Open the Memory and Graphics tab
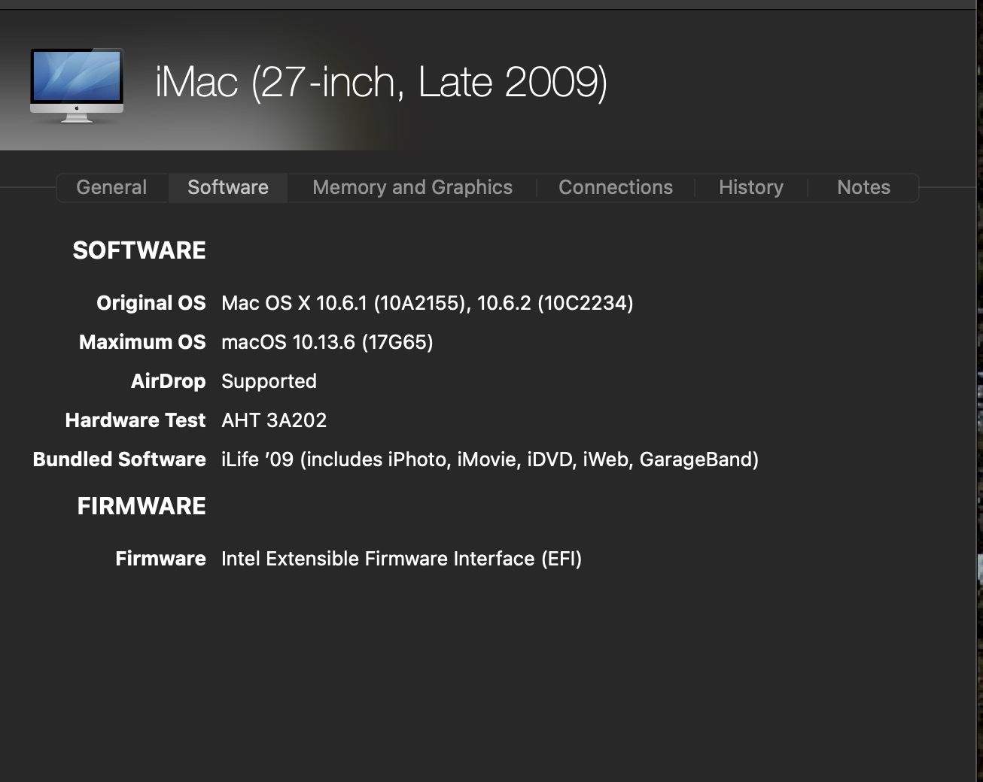 click(412, 187)
